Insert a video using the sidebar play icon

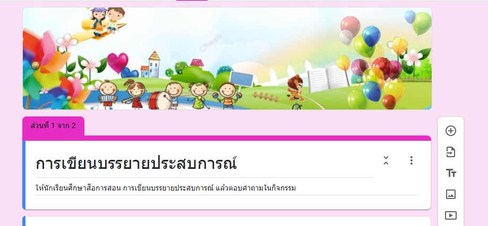point(451,215)
